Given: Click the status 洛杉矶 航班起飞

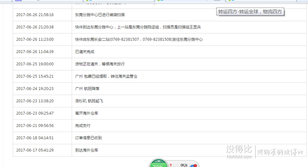Looking at the screenshot, I should point(89,101).
